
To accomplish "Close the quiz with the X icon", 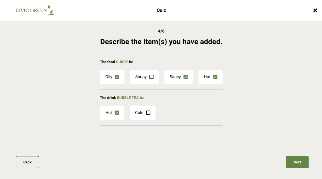I will click(x=315, y=10).
